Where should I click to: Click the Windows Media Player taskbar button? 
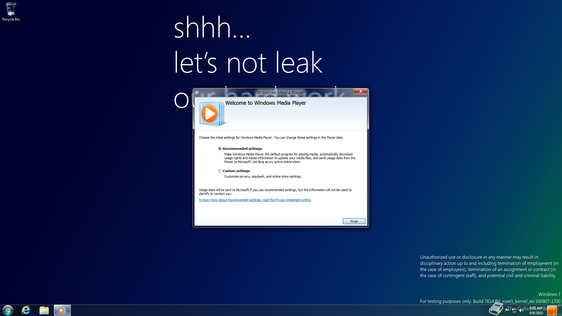coord(62,310)
